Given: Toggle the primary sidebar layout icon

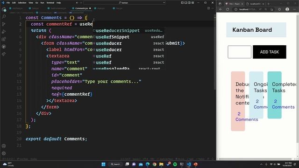Looking at the screenshot, I should pos(182,3).
